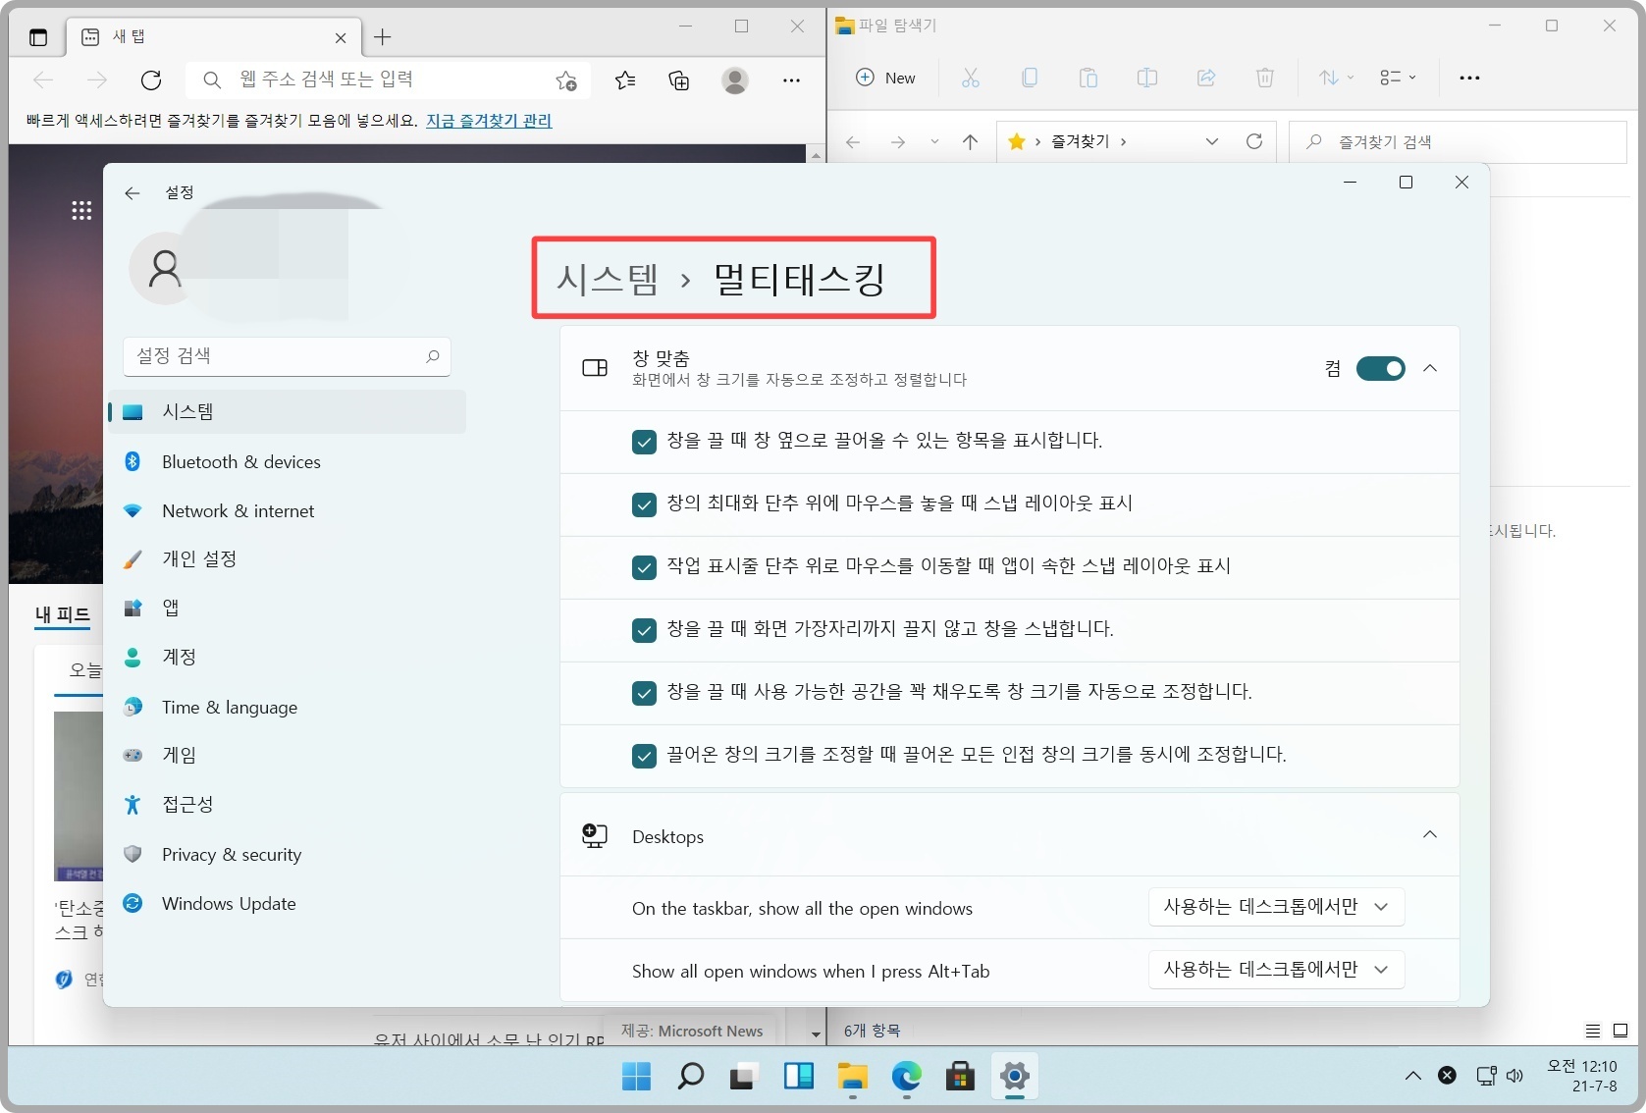The image size is (1646, 1113).
Task: Turn off the 창 맞춤 snap windows toggle
Action: tap(1381, 368)
